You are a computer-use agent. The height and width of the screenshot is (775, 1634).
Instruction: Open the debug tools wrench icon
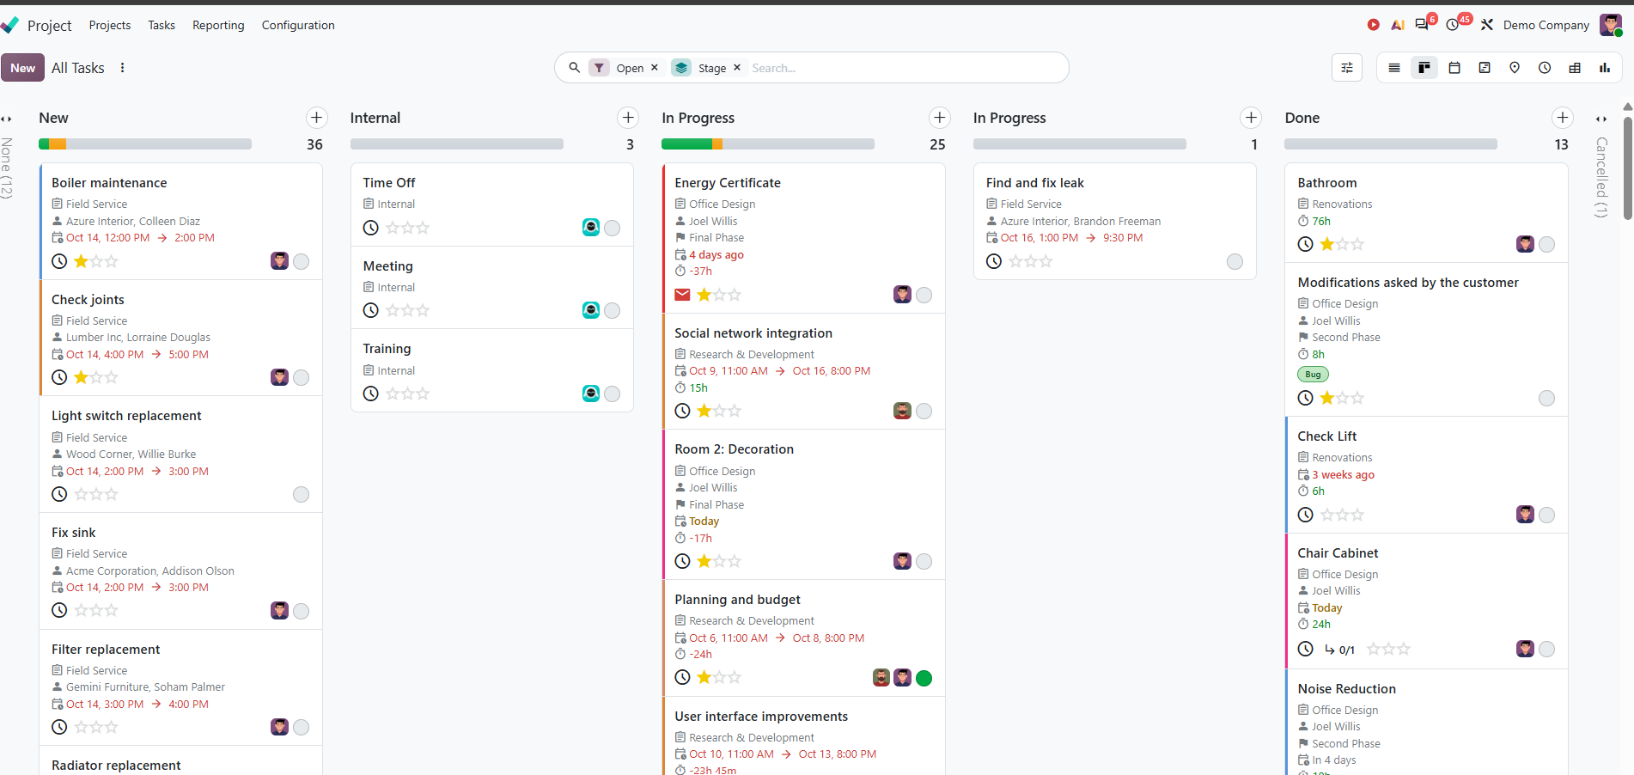point(1487,25)
